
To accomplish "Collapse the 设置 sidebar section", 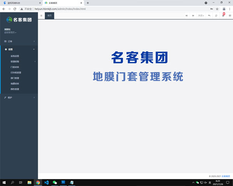I will coord(19,49).
